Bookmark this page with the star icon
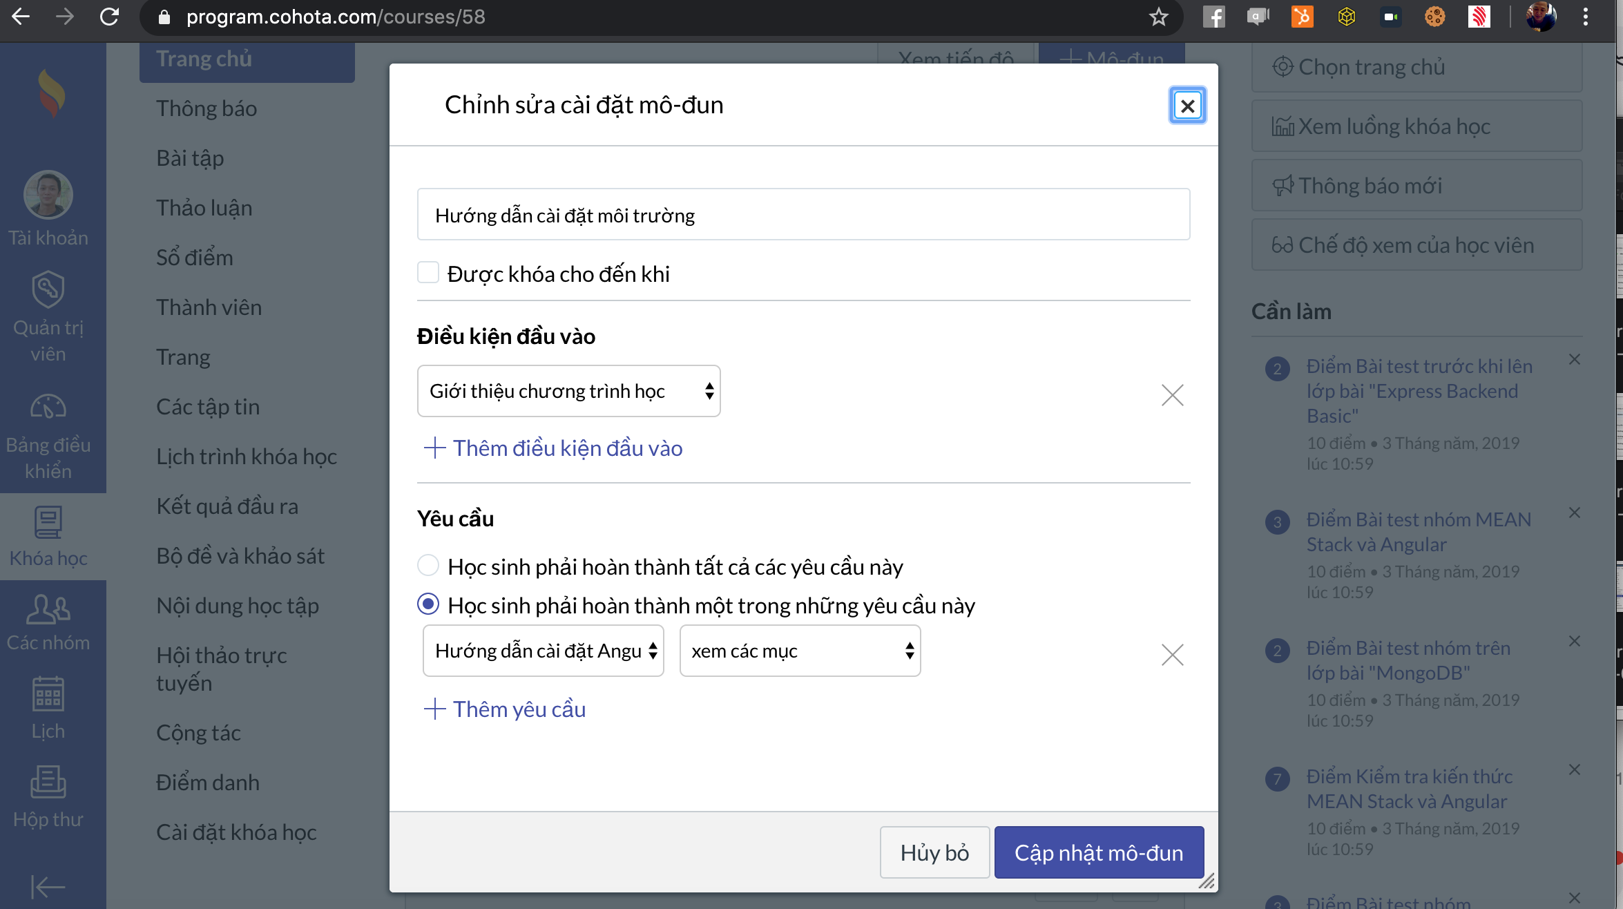The image size is (1623, 909). pyautogui.click(x=1158, y=17)
